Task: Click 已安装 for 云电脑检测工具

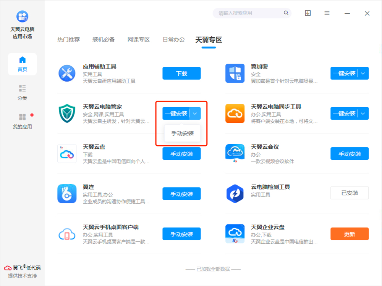Action: click(350, 193)
